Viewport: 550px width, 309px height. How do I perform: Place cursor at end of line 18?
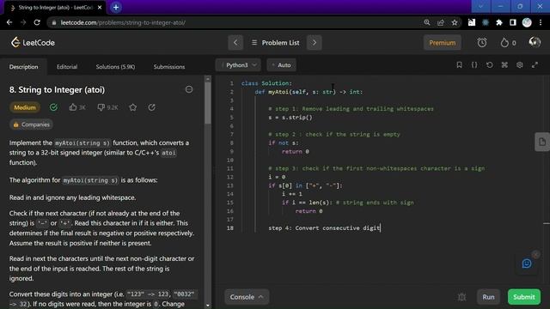(381, 228)
